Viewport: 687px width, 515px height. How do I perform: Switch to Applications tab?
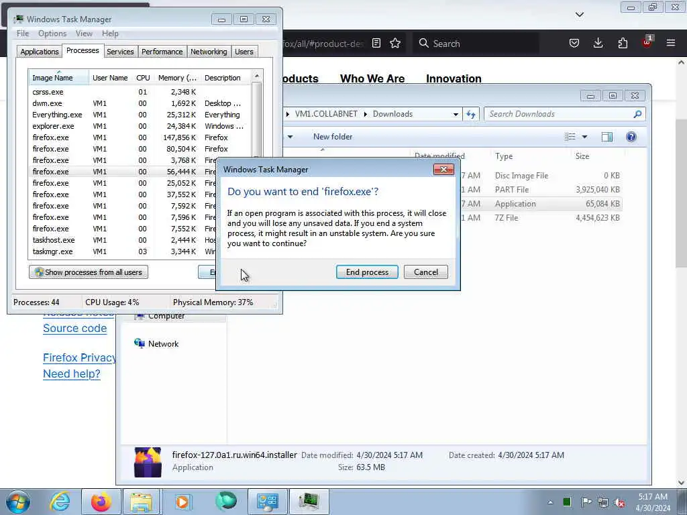click(40, 51)
